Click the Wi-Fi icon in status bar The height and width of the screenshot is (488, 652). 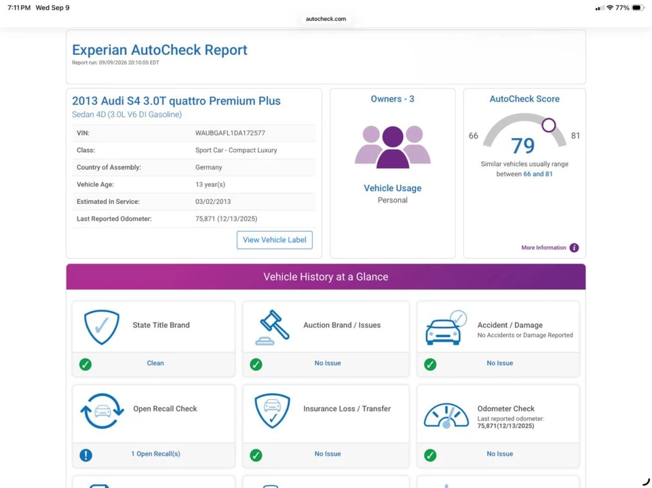[610, 7]
